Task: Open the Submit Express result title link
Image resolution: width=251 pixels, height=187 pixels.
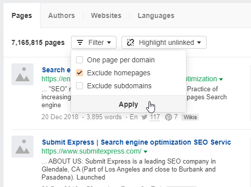Action: click(136, 142)
